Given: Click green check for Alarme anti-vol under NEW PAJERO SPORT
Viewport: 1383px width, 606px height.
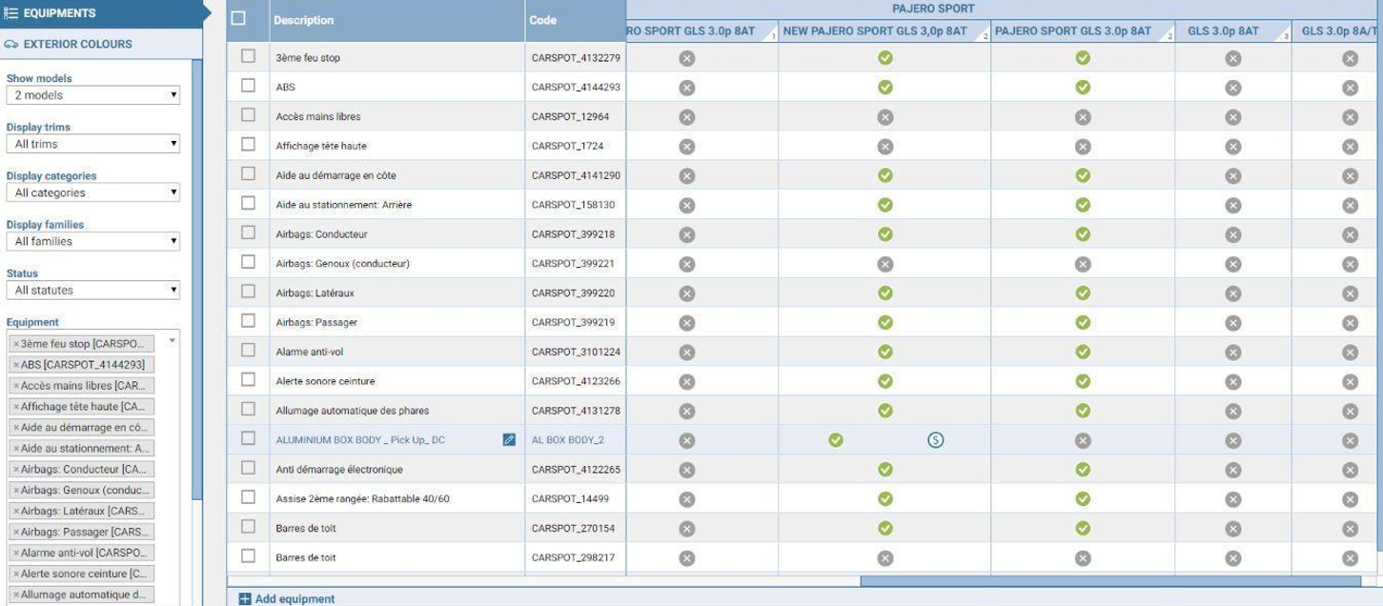Looking at the screenshot, I should 885,352.
